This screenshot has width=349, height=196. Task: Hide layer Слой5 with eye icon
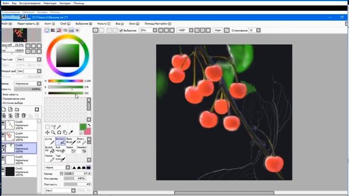coord(3,122)
